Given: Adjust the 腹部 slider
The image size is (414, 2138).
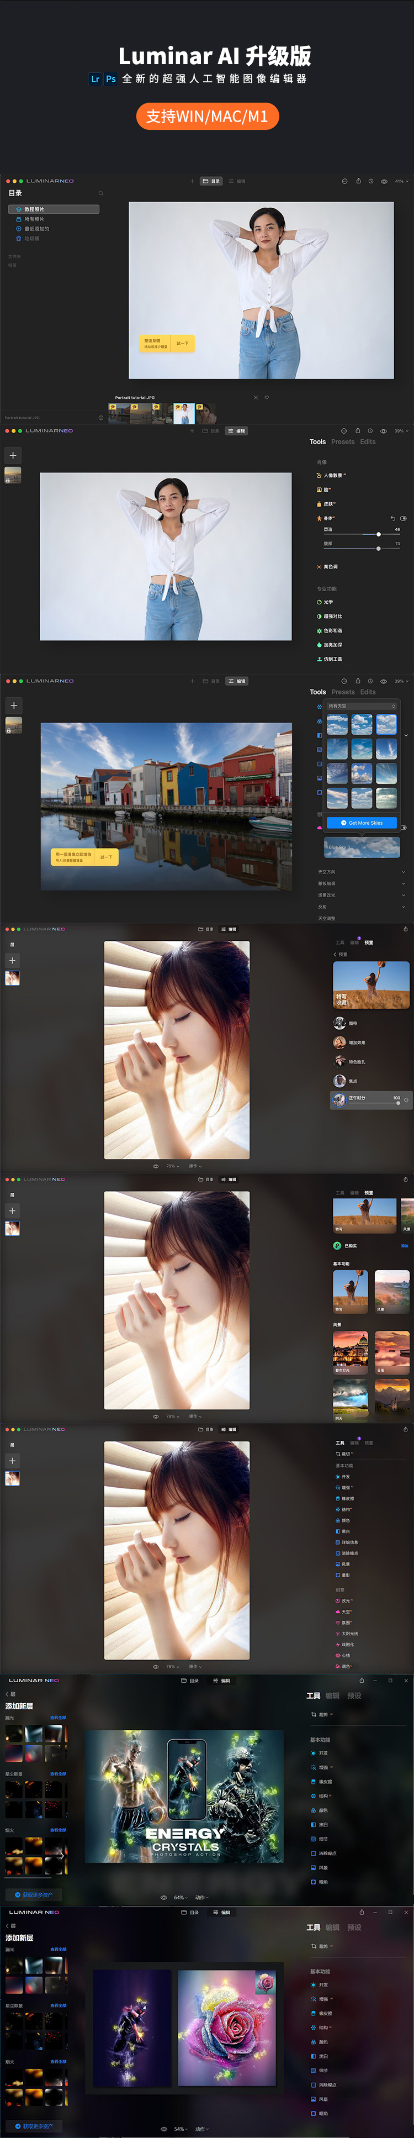Looking at the screenshot, I should click(x=362, y=549).
